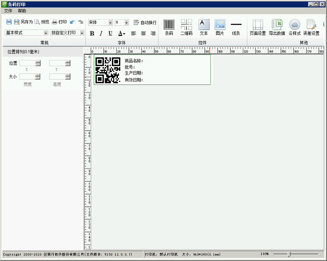Toggle Italic formatting
The image size is (327, 261).
pyautogui.click(x=101, y=33)
